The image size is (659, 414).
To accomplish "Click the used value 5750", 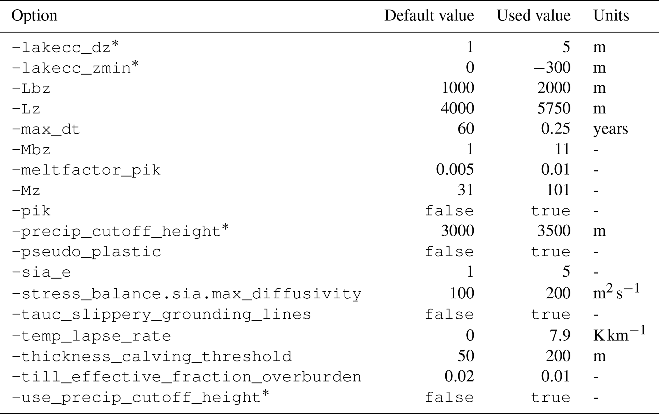I will tap(553, 108).
